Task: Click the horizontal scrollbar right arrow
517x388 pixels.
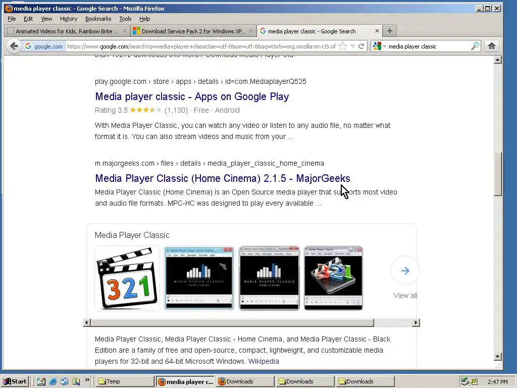Action: [x=416, y=323]
